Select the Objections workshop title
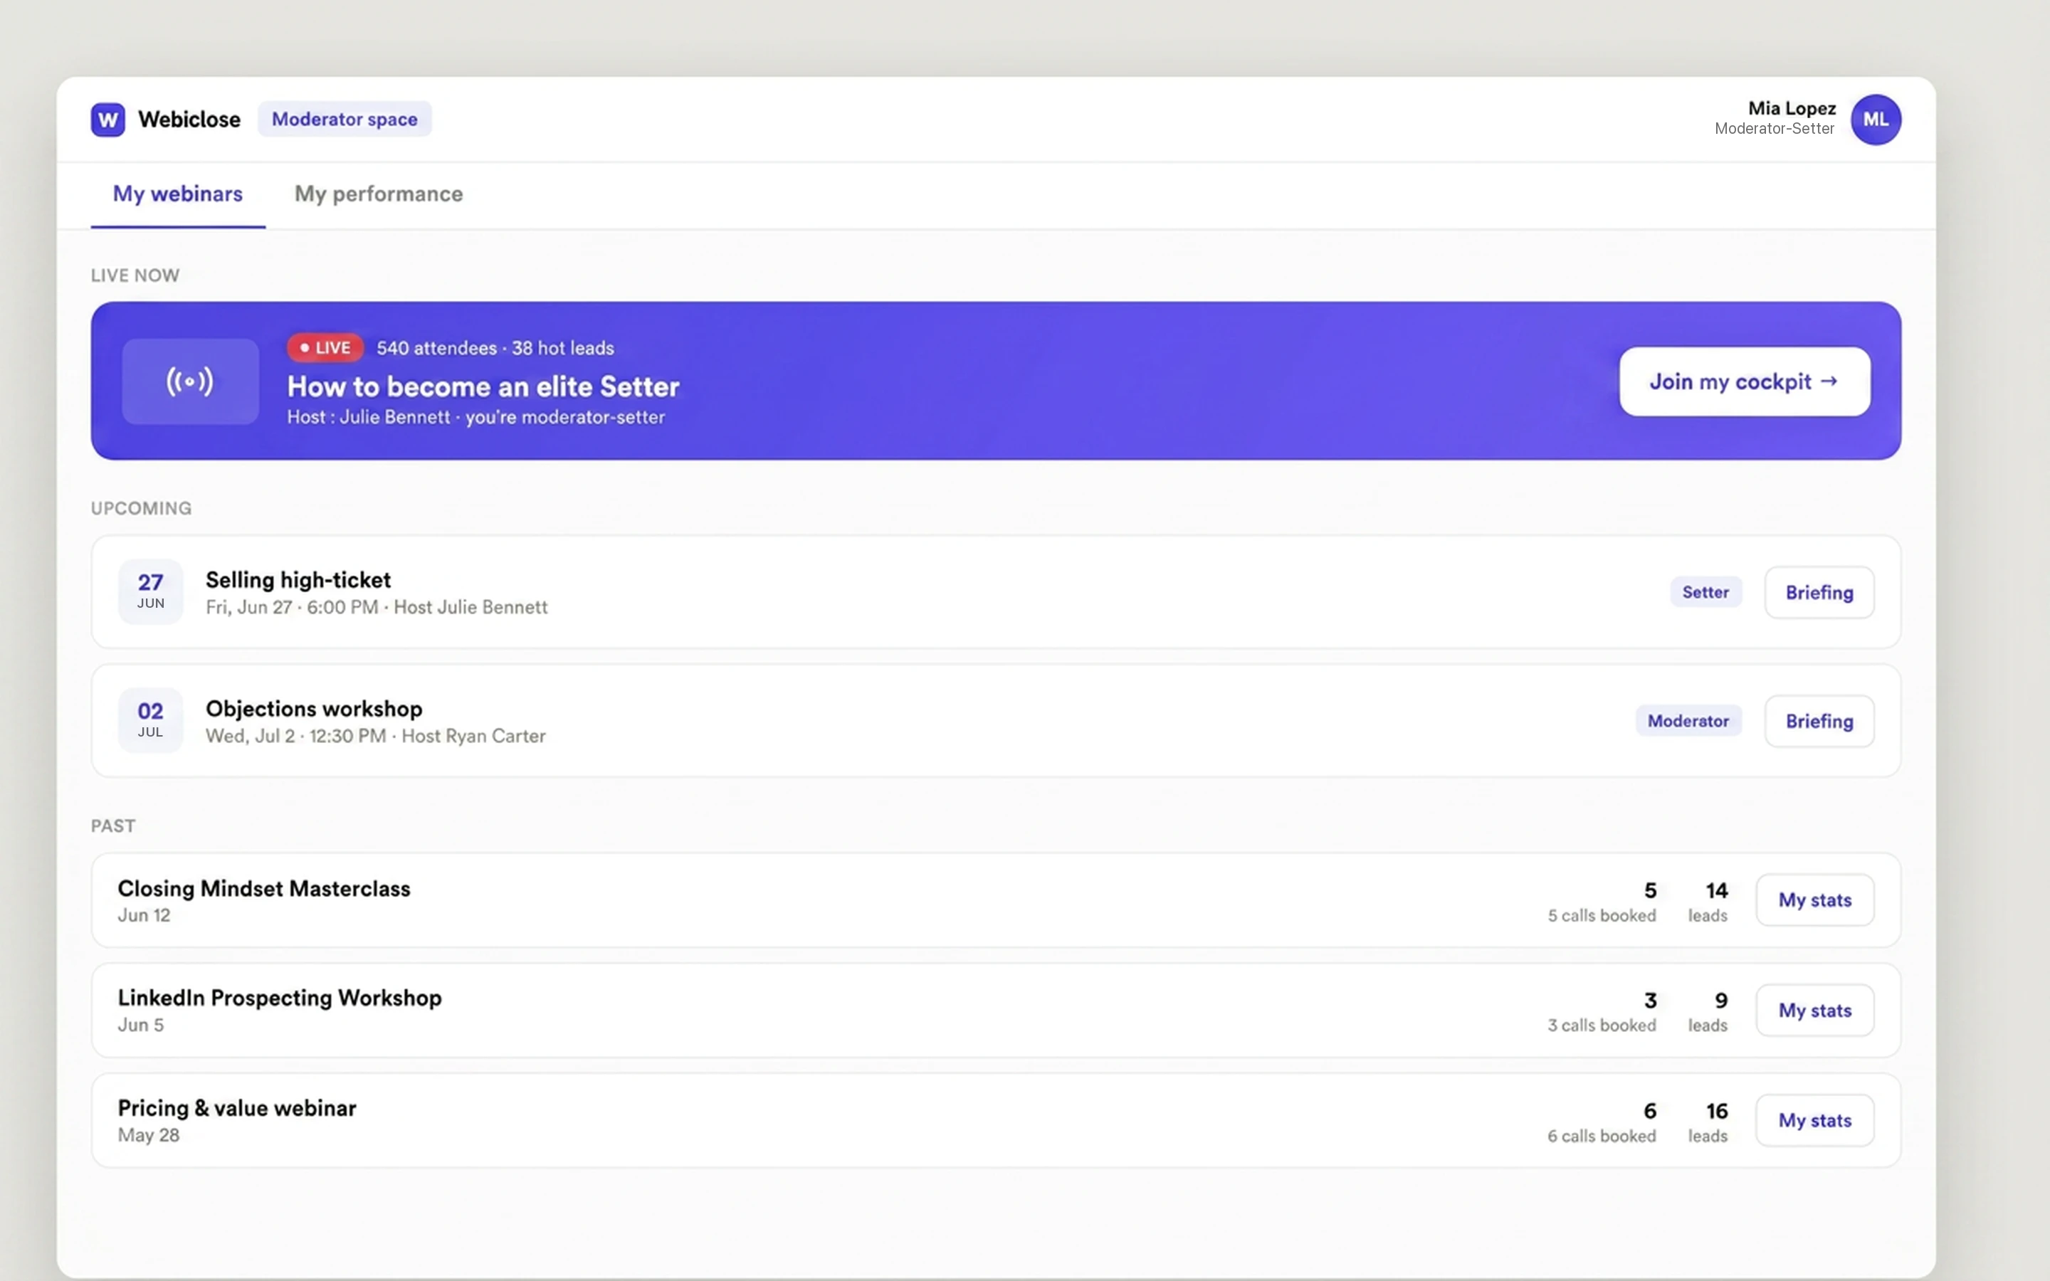2050x1281 pixels. point(315,709)
